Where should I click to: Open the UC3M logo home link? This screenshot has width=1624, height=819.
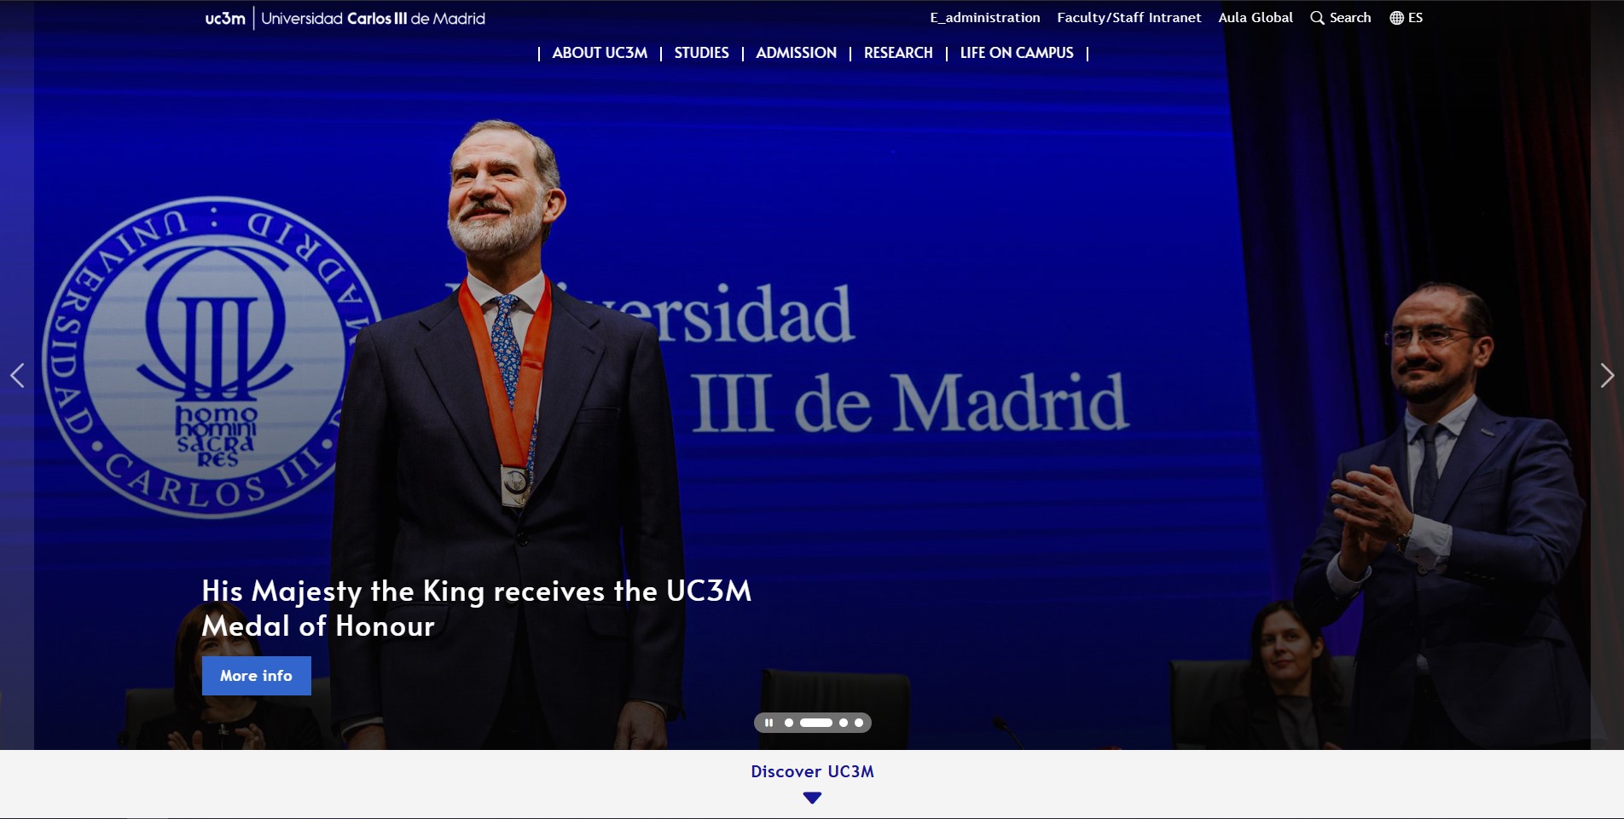coord(345,18)
